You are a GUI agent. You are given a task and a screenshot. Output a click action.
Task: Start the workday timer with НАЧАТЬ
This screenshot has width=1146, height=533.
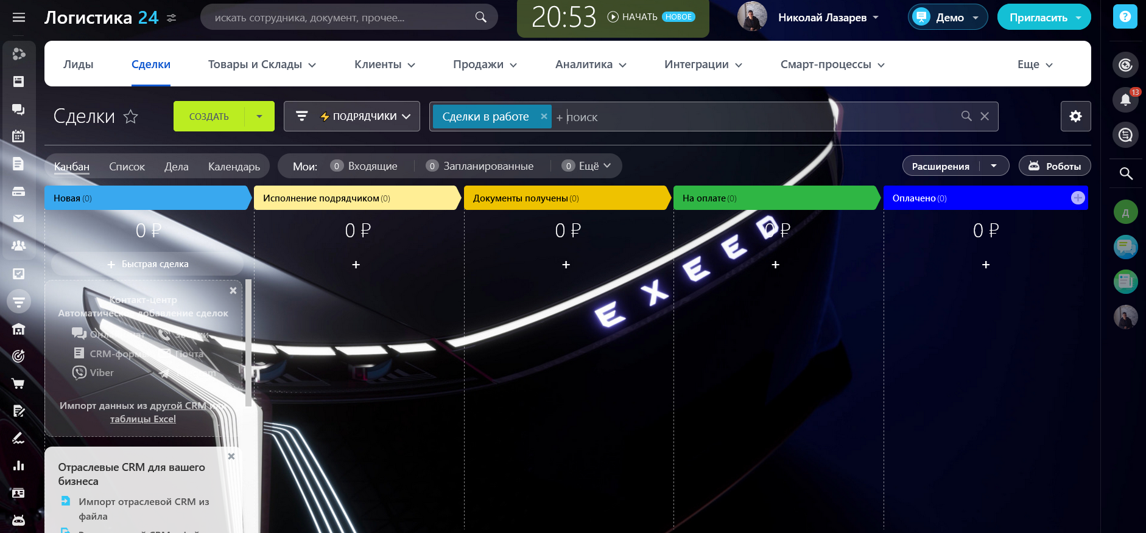(x=633, y=17)
